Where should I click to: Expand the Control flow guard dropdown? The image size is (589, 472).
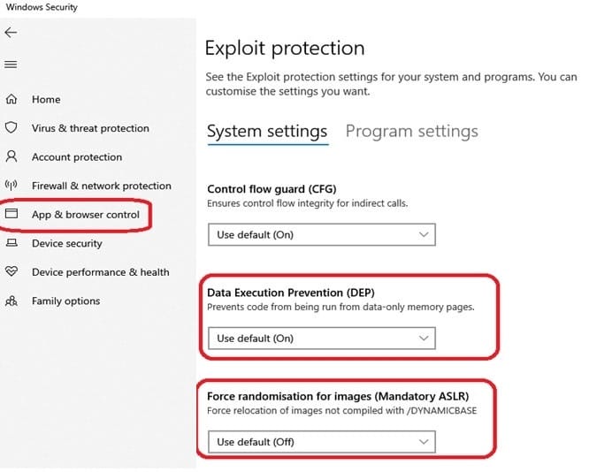coord(322,235)
